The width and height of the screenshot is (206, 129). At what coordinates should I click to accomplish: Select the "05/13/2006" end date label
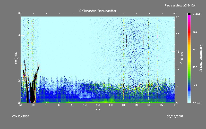(175, 116)
